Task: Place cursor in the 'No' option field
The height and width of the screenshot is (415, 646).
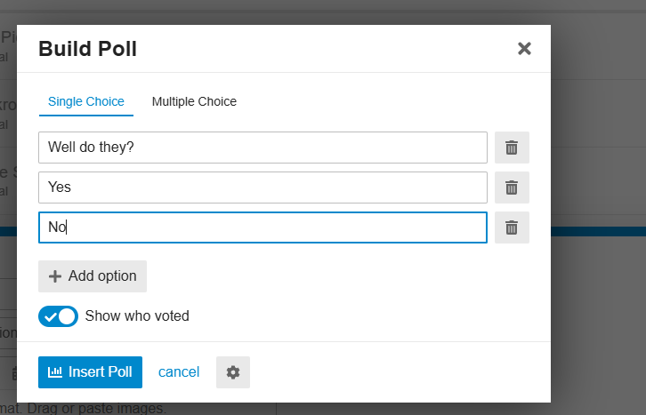Action: tap(262, 227)
